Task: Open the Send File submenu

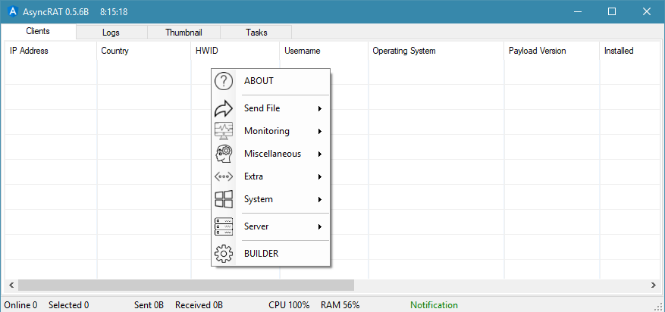Action: pyautogui.click(x=271, y=108)
